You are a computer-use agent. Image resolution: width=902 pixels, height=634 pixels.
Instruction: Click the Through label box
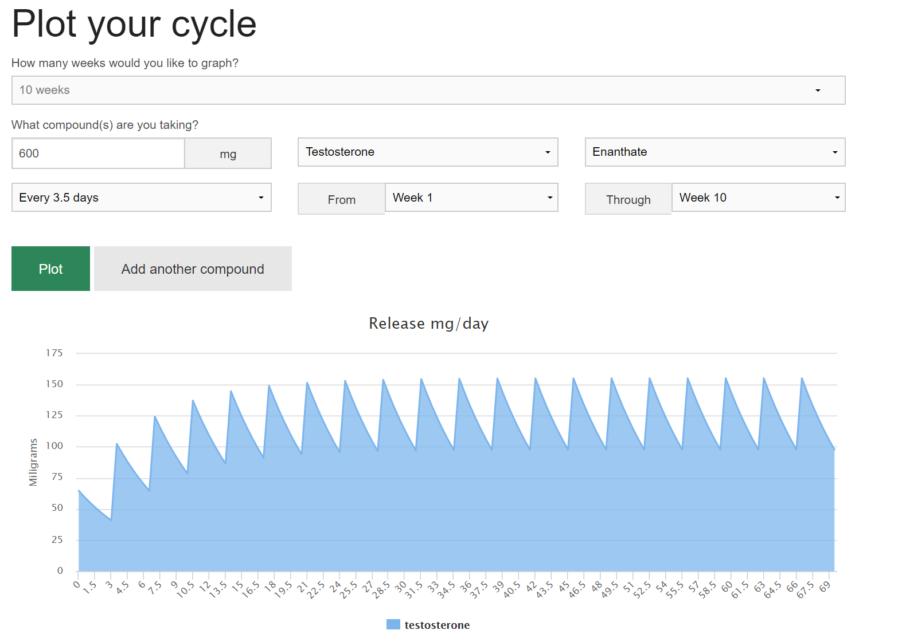click(628, 199)
